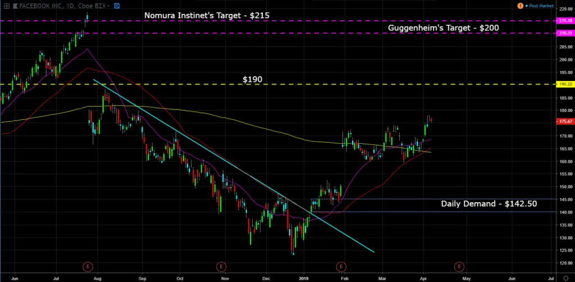This screenshot has width=575, height=282.
Task: Expand the chevron after Cboe BZX
Action: [109, 6]
